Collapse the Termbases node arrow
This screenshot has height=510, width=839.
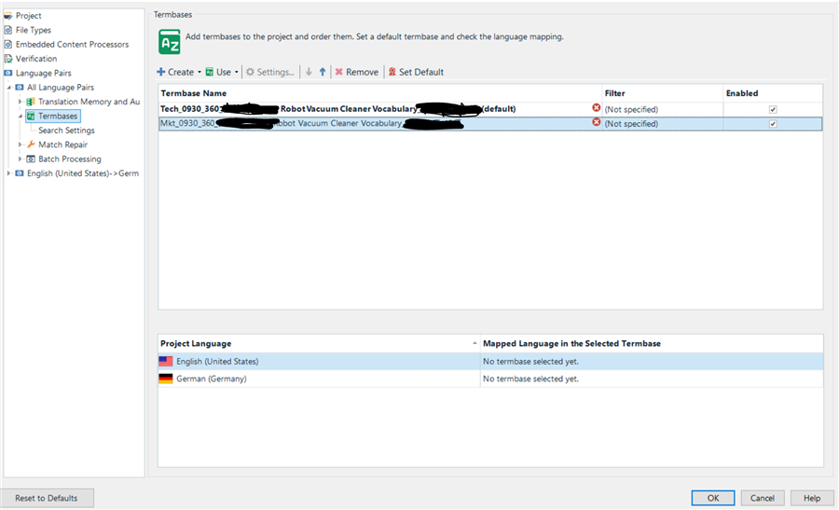[21, 117]
